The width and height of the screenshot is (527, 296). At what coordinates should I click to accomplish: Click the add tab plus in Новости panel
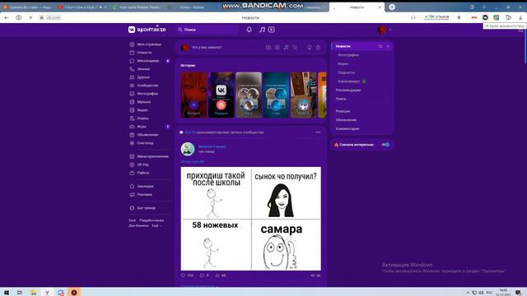tap(388, 46)
